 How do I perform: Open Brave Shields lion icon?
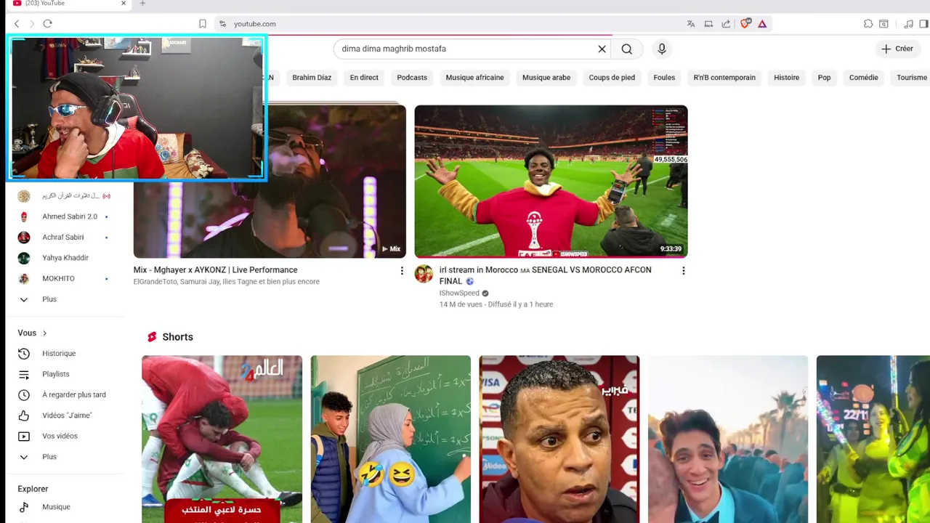[745, 24]
